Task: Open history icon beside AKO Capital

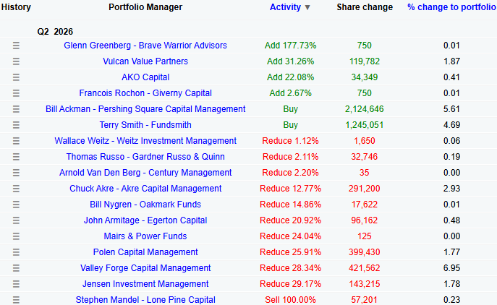Action: [16, 77]
